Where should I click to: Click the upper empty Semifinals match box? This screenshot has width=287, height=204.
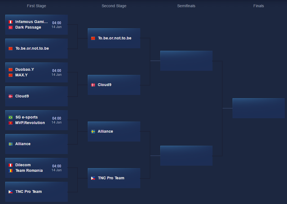pos(186,61)
